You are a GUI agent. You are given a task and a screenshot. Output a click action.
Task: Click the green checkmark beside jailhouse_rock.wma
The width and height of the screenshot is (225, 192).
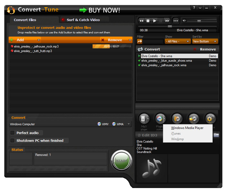[x=139, y=65]
